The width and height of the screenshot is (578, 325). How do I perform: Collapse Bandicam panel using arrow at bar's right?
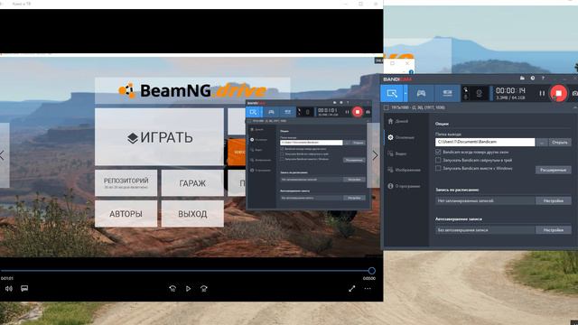click(574, 107)
